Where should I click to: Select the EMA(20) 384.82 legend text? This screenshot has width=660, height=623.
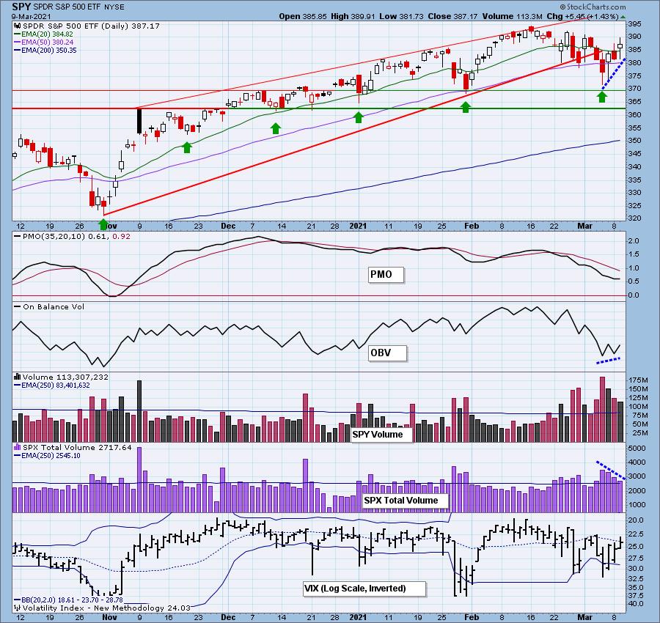tap(47, 34)
